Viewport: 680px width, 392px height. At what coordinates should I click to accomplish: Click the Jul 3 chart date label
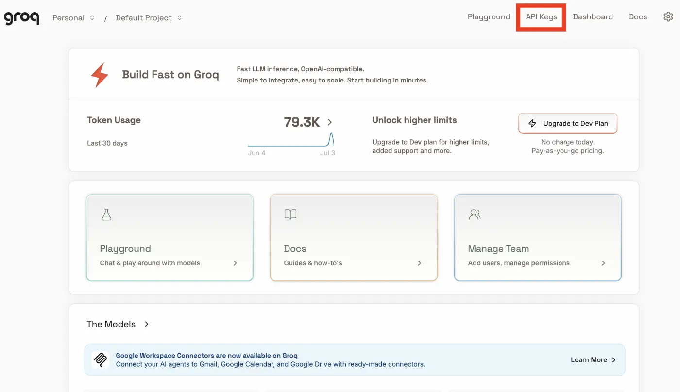(x=327, y=153)
